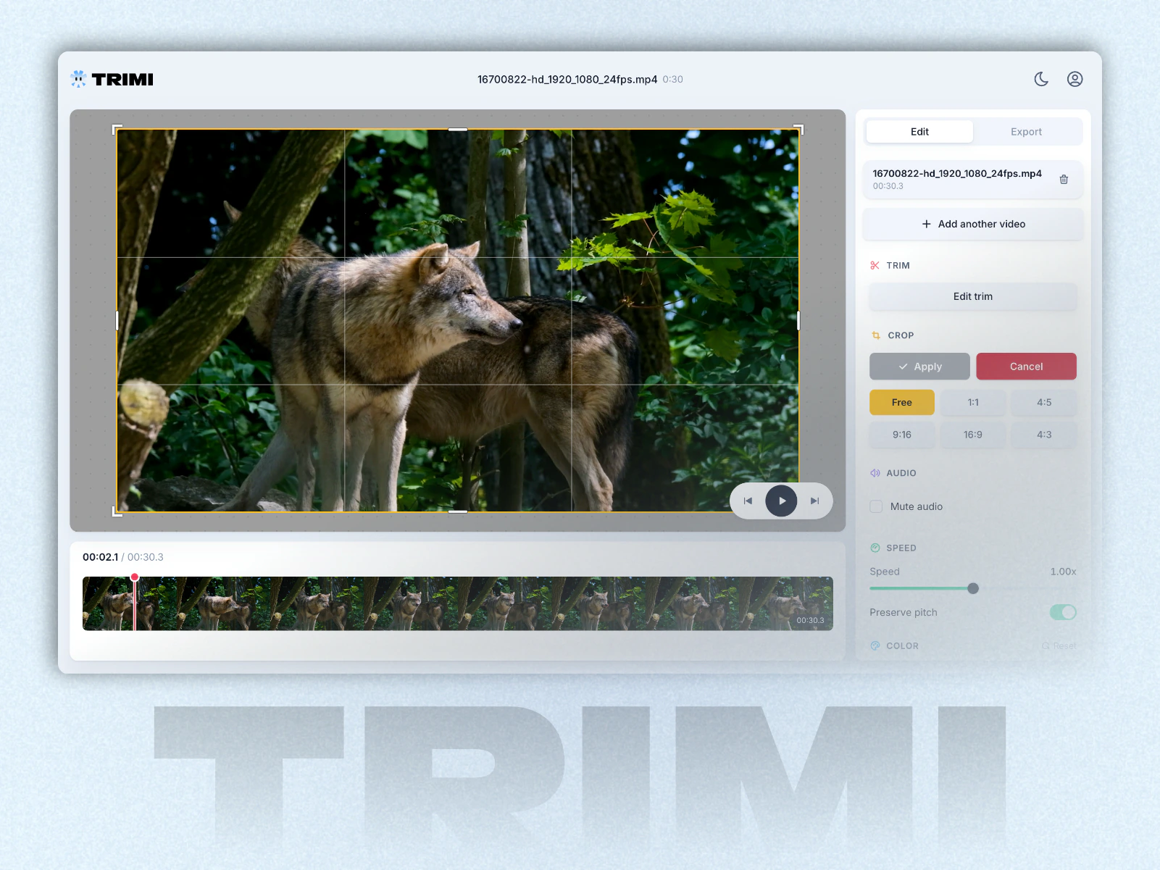Click the file name in the header

567,79
